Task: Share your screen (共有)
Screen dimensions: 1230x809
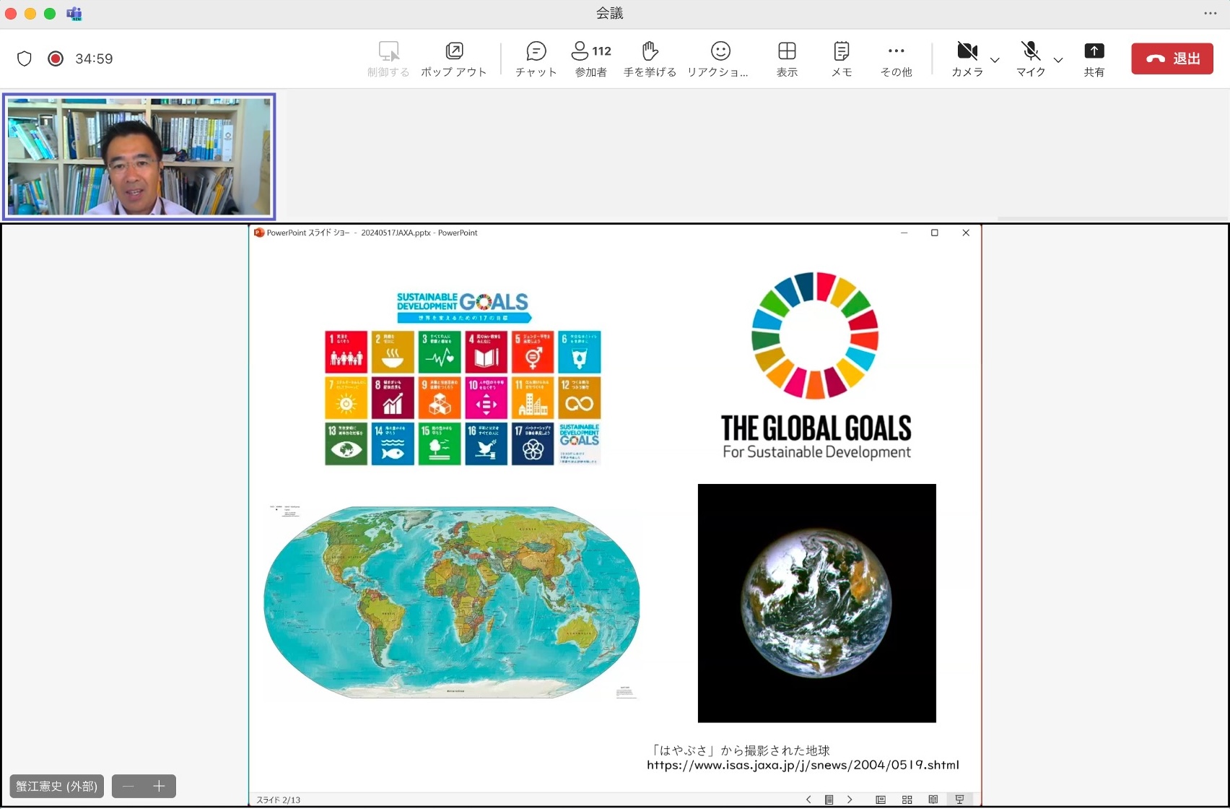Action: (x=1094, y=59)
